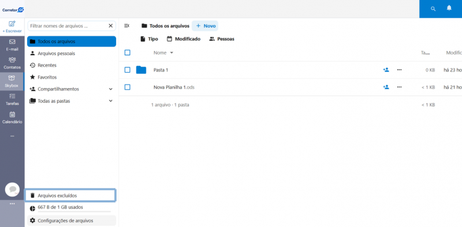This screenshot has width=462, height=227.
Task: Click the 1 arquivo · 1 pasta summary
Action: [170, 105]
